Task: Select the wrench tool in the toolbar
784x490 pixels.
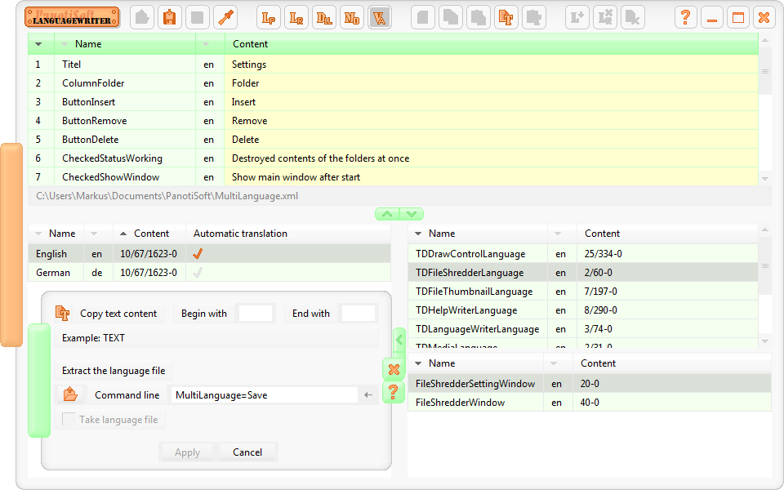Action: pos(226,16)
